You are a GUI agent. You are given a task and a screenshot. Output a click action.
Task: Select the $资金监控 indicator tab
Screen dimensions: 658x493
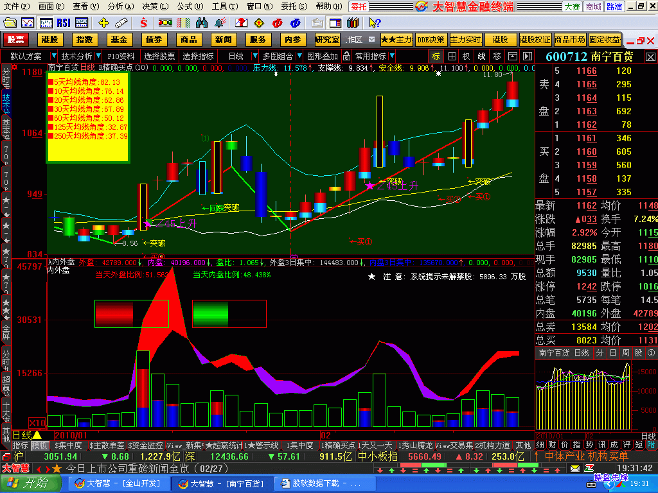(x=145, y=445)
